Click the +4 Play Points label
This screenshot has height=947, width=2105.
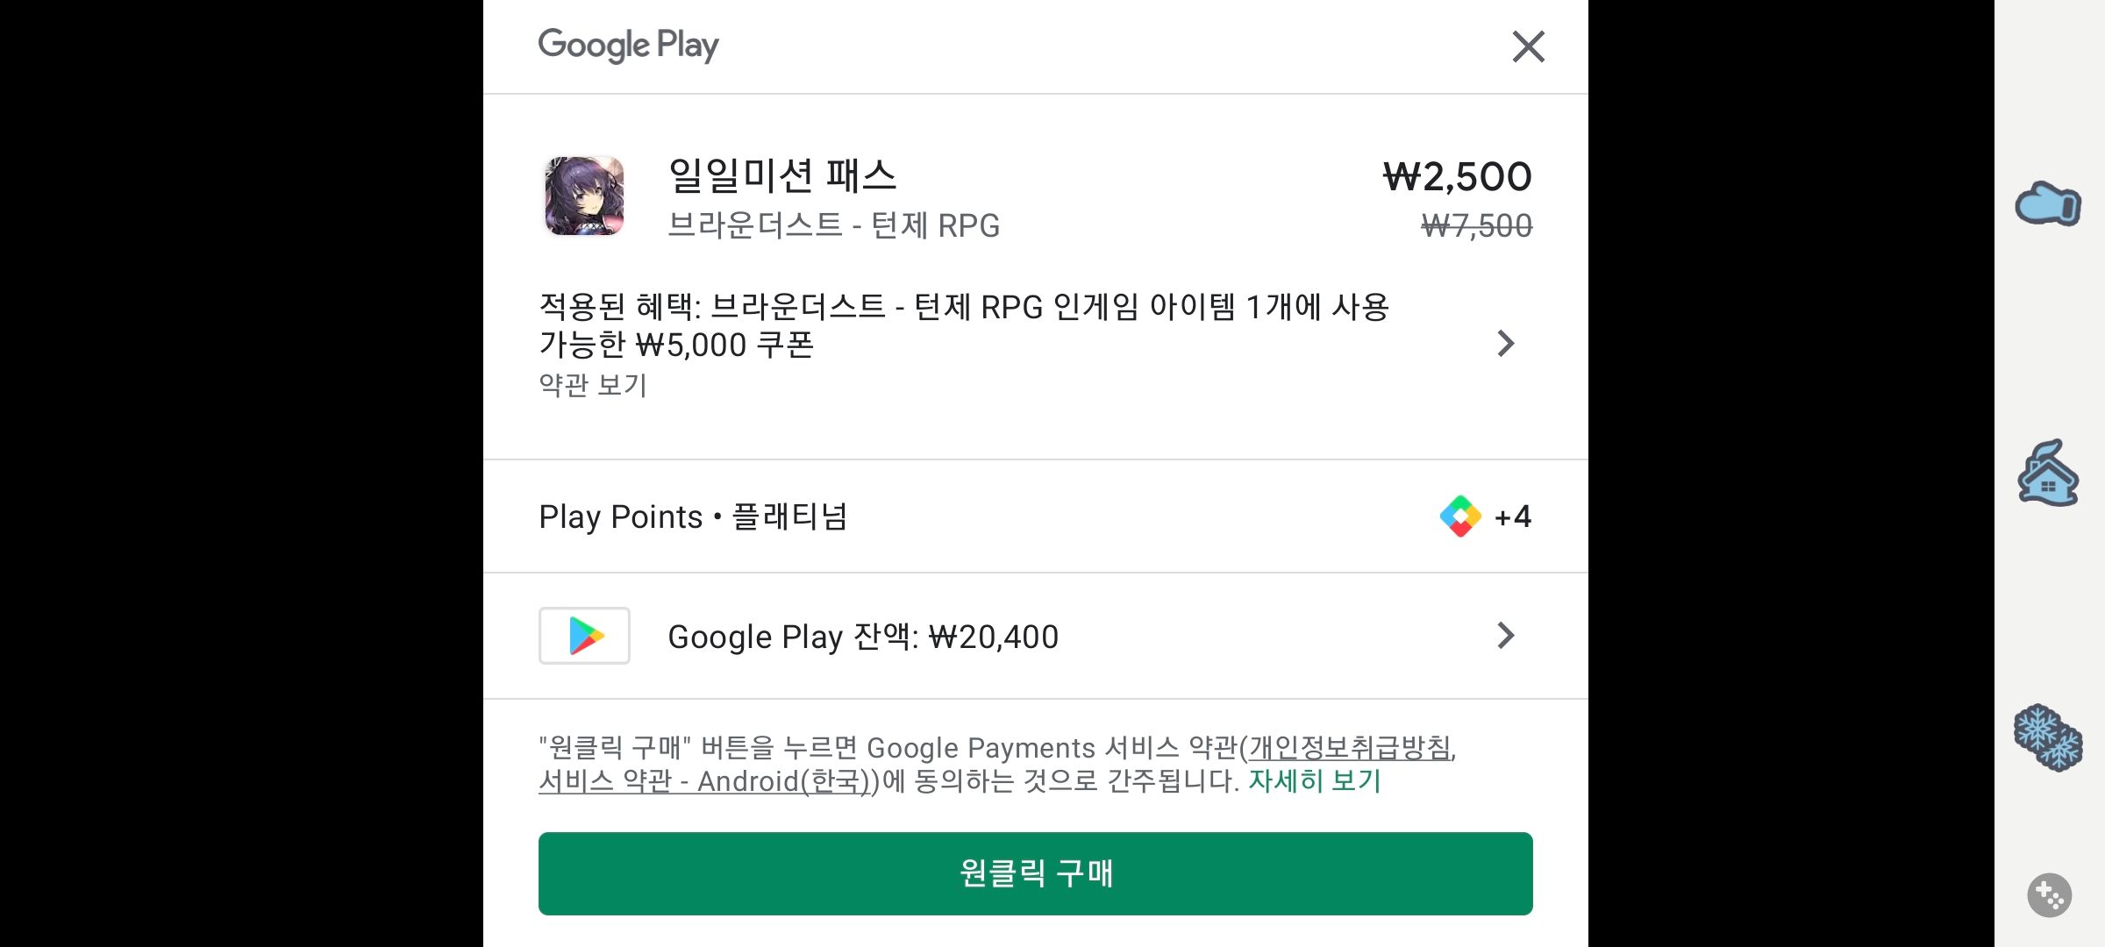[1511, 516]
